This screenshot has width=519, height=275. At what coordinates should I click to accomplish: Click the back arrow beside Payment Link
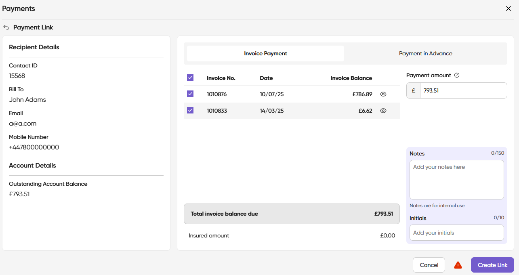click(x=6, y=27)
